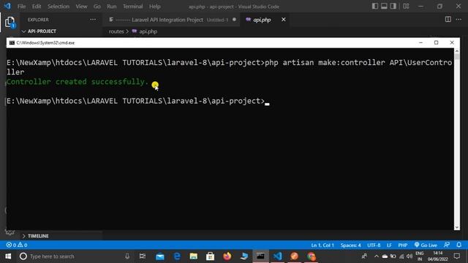Image resolution: width=468 pixels, height=263 pixels.
Task: Open the Help menu
Action: pyautogui.click(x=154, y=7)
